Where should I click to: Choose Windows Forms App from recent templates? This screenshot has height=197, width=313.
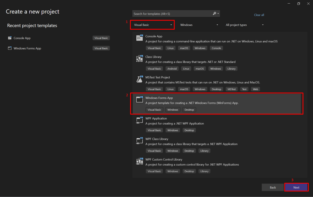coord(27,48)
